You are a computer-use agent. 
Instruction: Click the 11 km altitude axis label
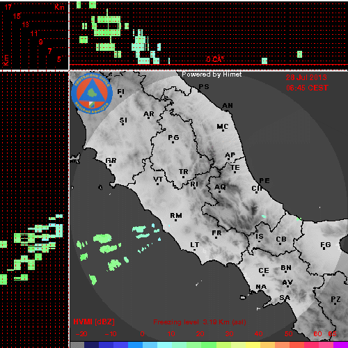(x=34, y=33)
